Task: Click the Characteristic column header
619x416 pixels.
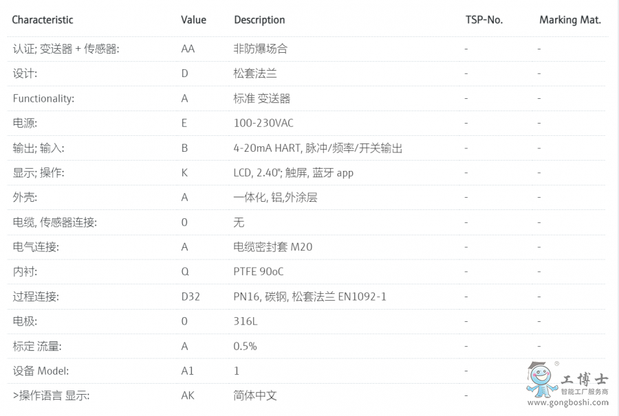Action: coord(42,20)
